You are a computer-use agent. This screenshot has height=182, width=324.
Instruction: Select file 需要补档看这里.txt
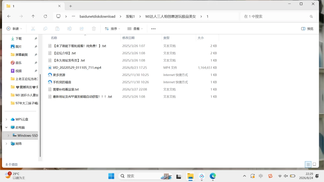(x=66, y=89)
